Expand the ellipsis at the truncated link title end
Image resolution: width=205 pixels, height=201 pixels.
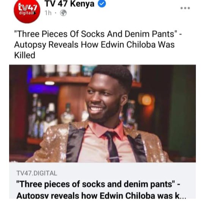pos(183,197)
